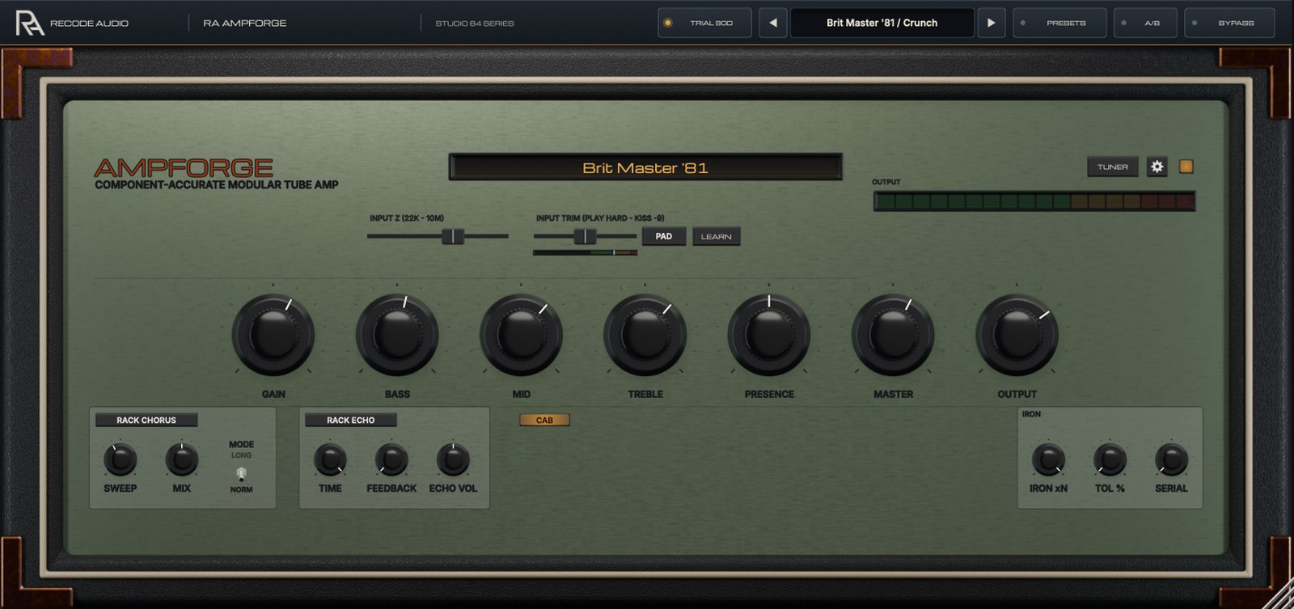
Task: Toggle the BYPASS switch
Action: coord(1229,23)
